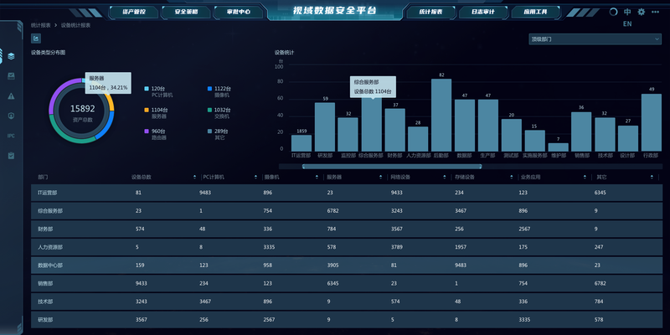Click the export report icon button
Image resolution: width=670 pixels, height=335 pixels.
tap(36, 39)
